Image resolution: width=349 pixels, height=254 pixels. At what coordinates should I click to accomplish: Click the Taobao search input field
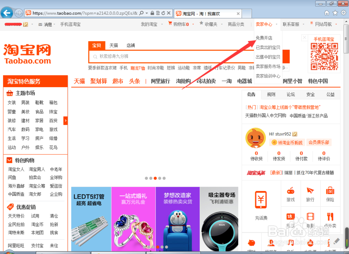[x=171, y=56]
